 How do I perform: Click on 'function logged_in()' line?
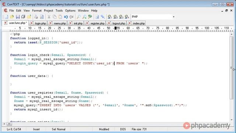32,38
